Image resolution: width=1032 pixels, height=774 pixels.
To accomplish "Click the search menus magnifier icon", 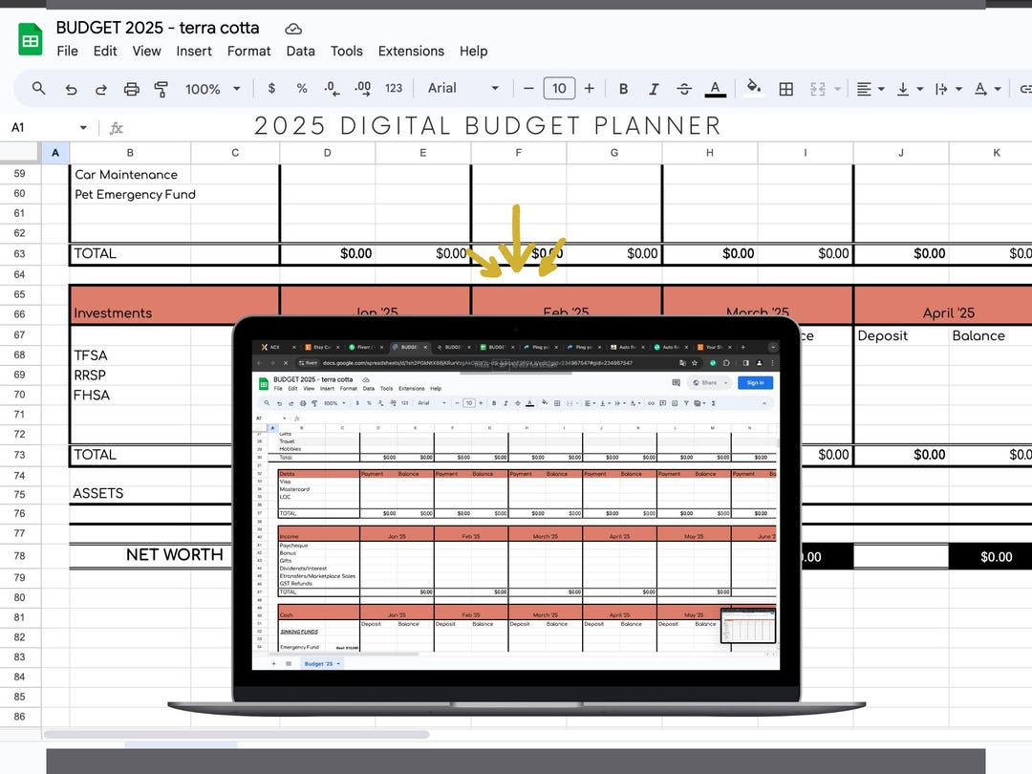I will point(39,88).
